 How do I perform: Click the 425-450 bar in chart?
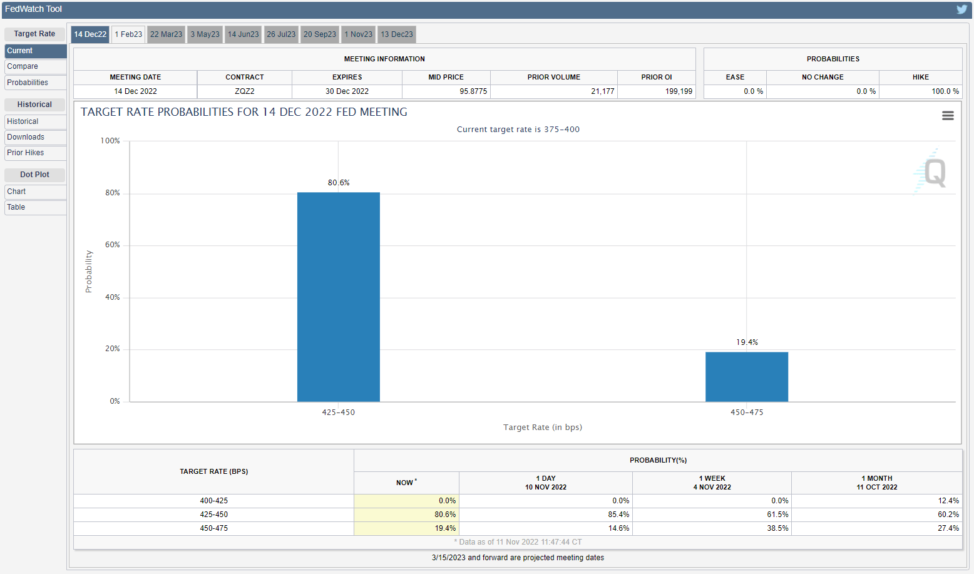pos(339,297)
